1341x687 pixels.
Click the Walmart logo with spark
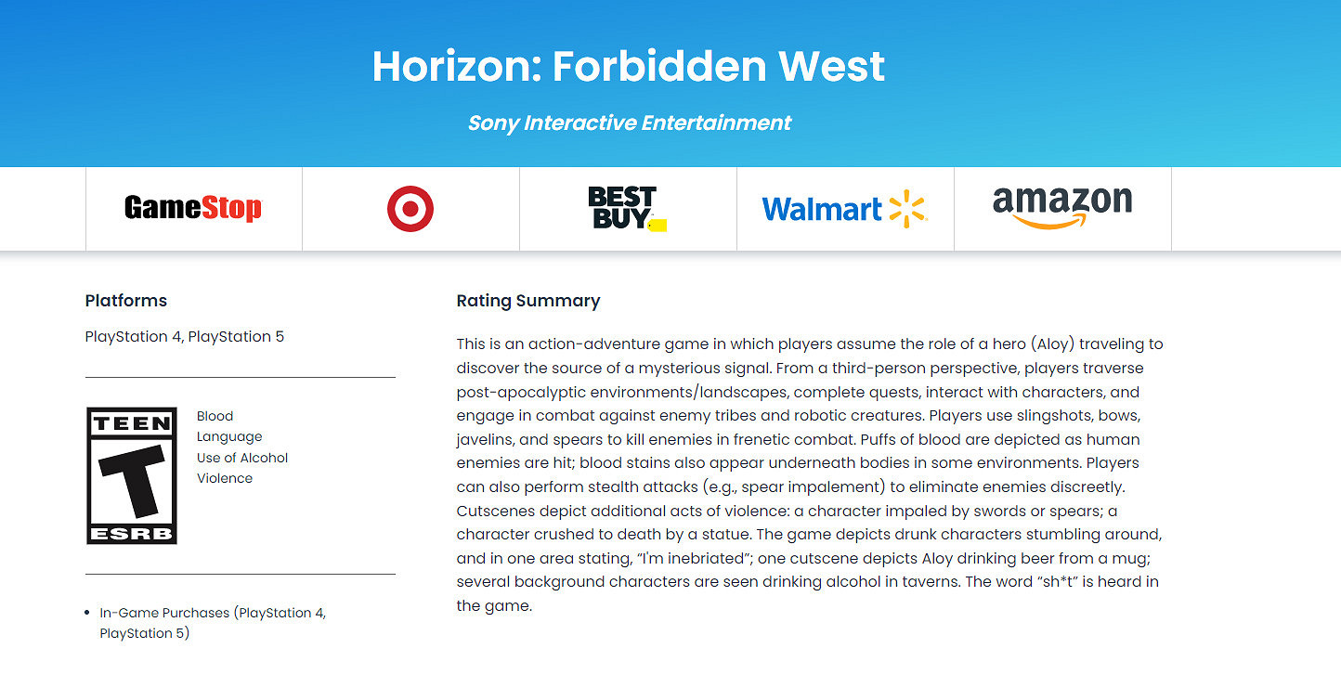844,209
